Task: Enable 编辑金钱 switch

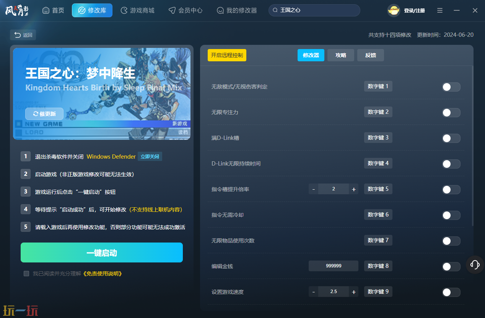Action: click(451, 267)
